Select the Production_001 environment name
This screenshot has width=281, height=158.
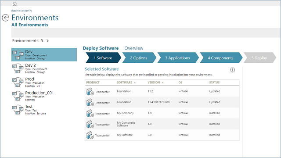[x=40, y=93]
